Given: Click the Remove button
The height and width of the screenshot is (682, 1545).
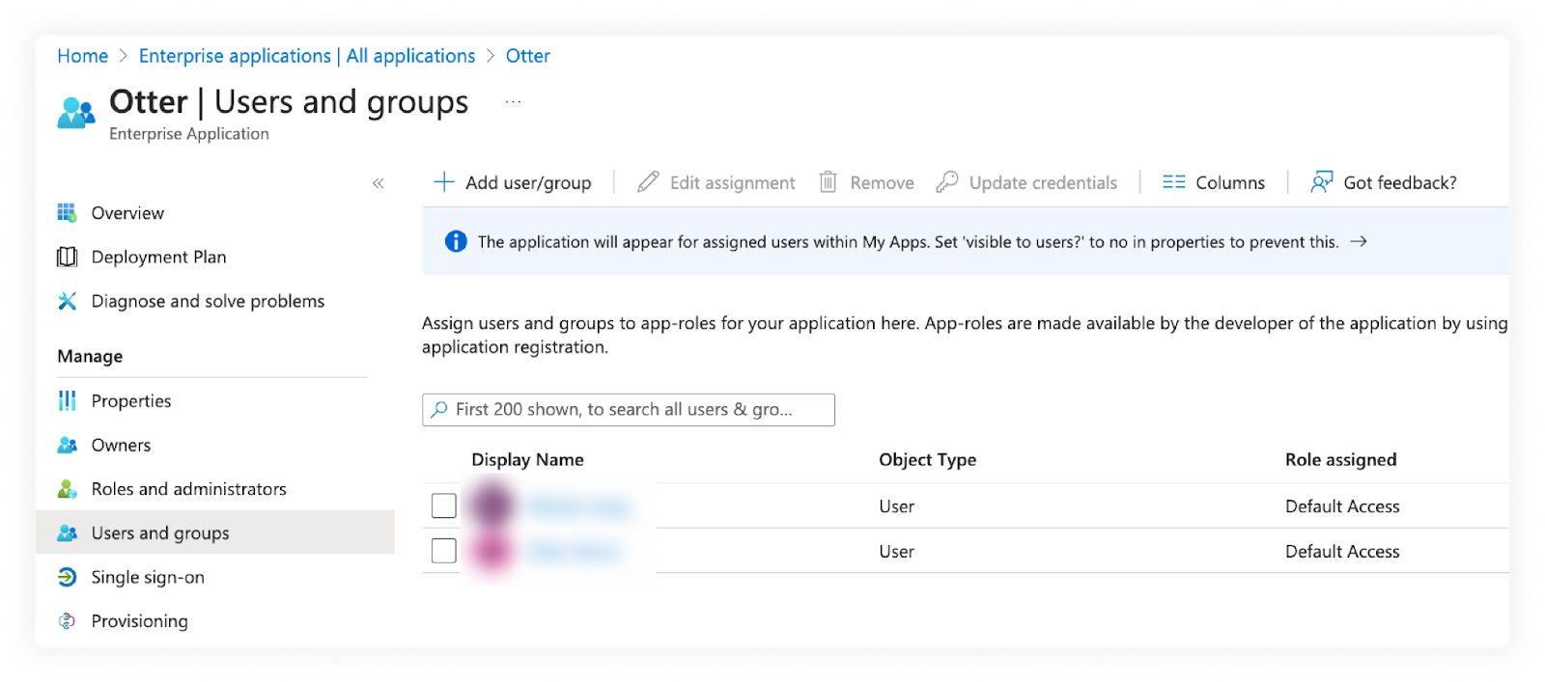Looking at the screenshot, I should pos(866,182).
